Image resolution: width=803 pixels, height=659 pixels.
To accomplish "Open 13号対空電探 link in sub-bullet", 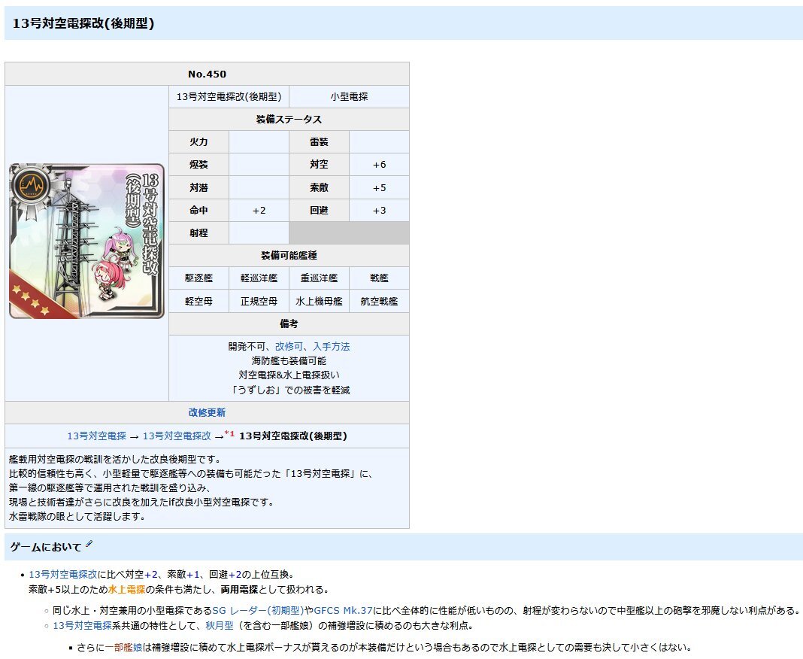I will [x=82, y=625].
